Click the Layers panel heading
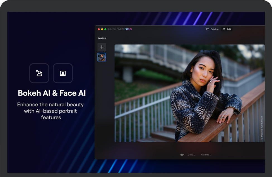The height and width of the screenshot is (177, 272). tap(102, 38)
